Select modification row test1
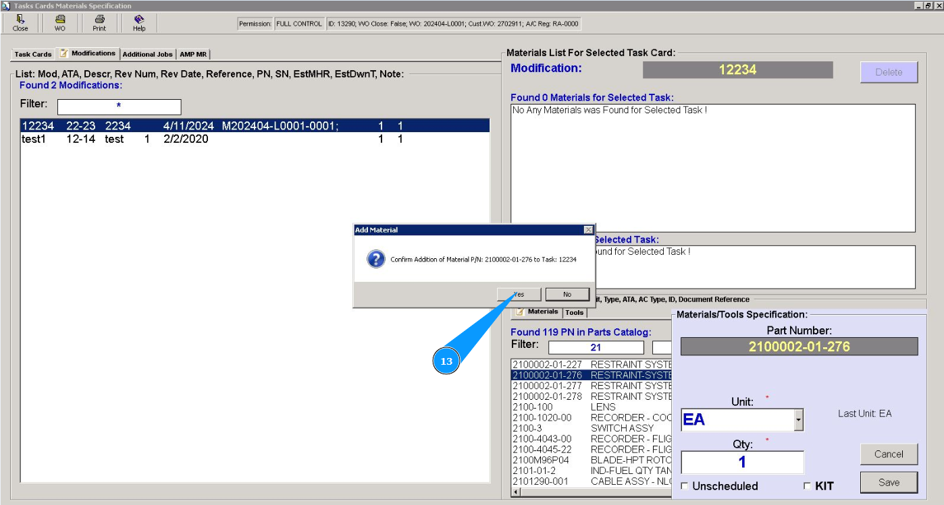Screen dimensions: 944x505 [x=255, y=140]
